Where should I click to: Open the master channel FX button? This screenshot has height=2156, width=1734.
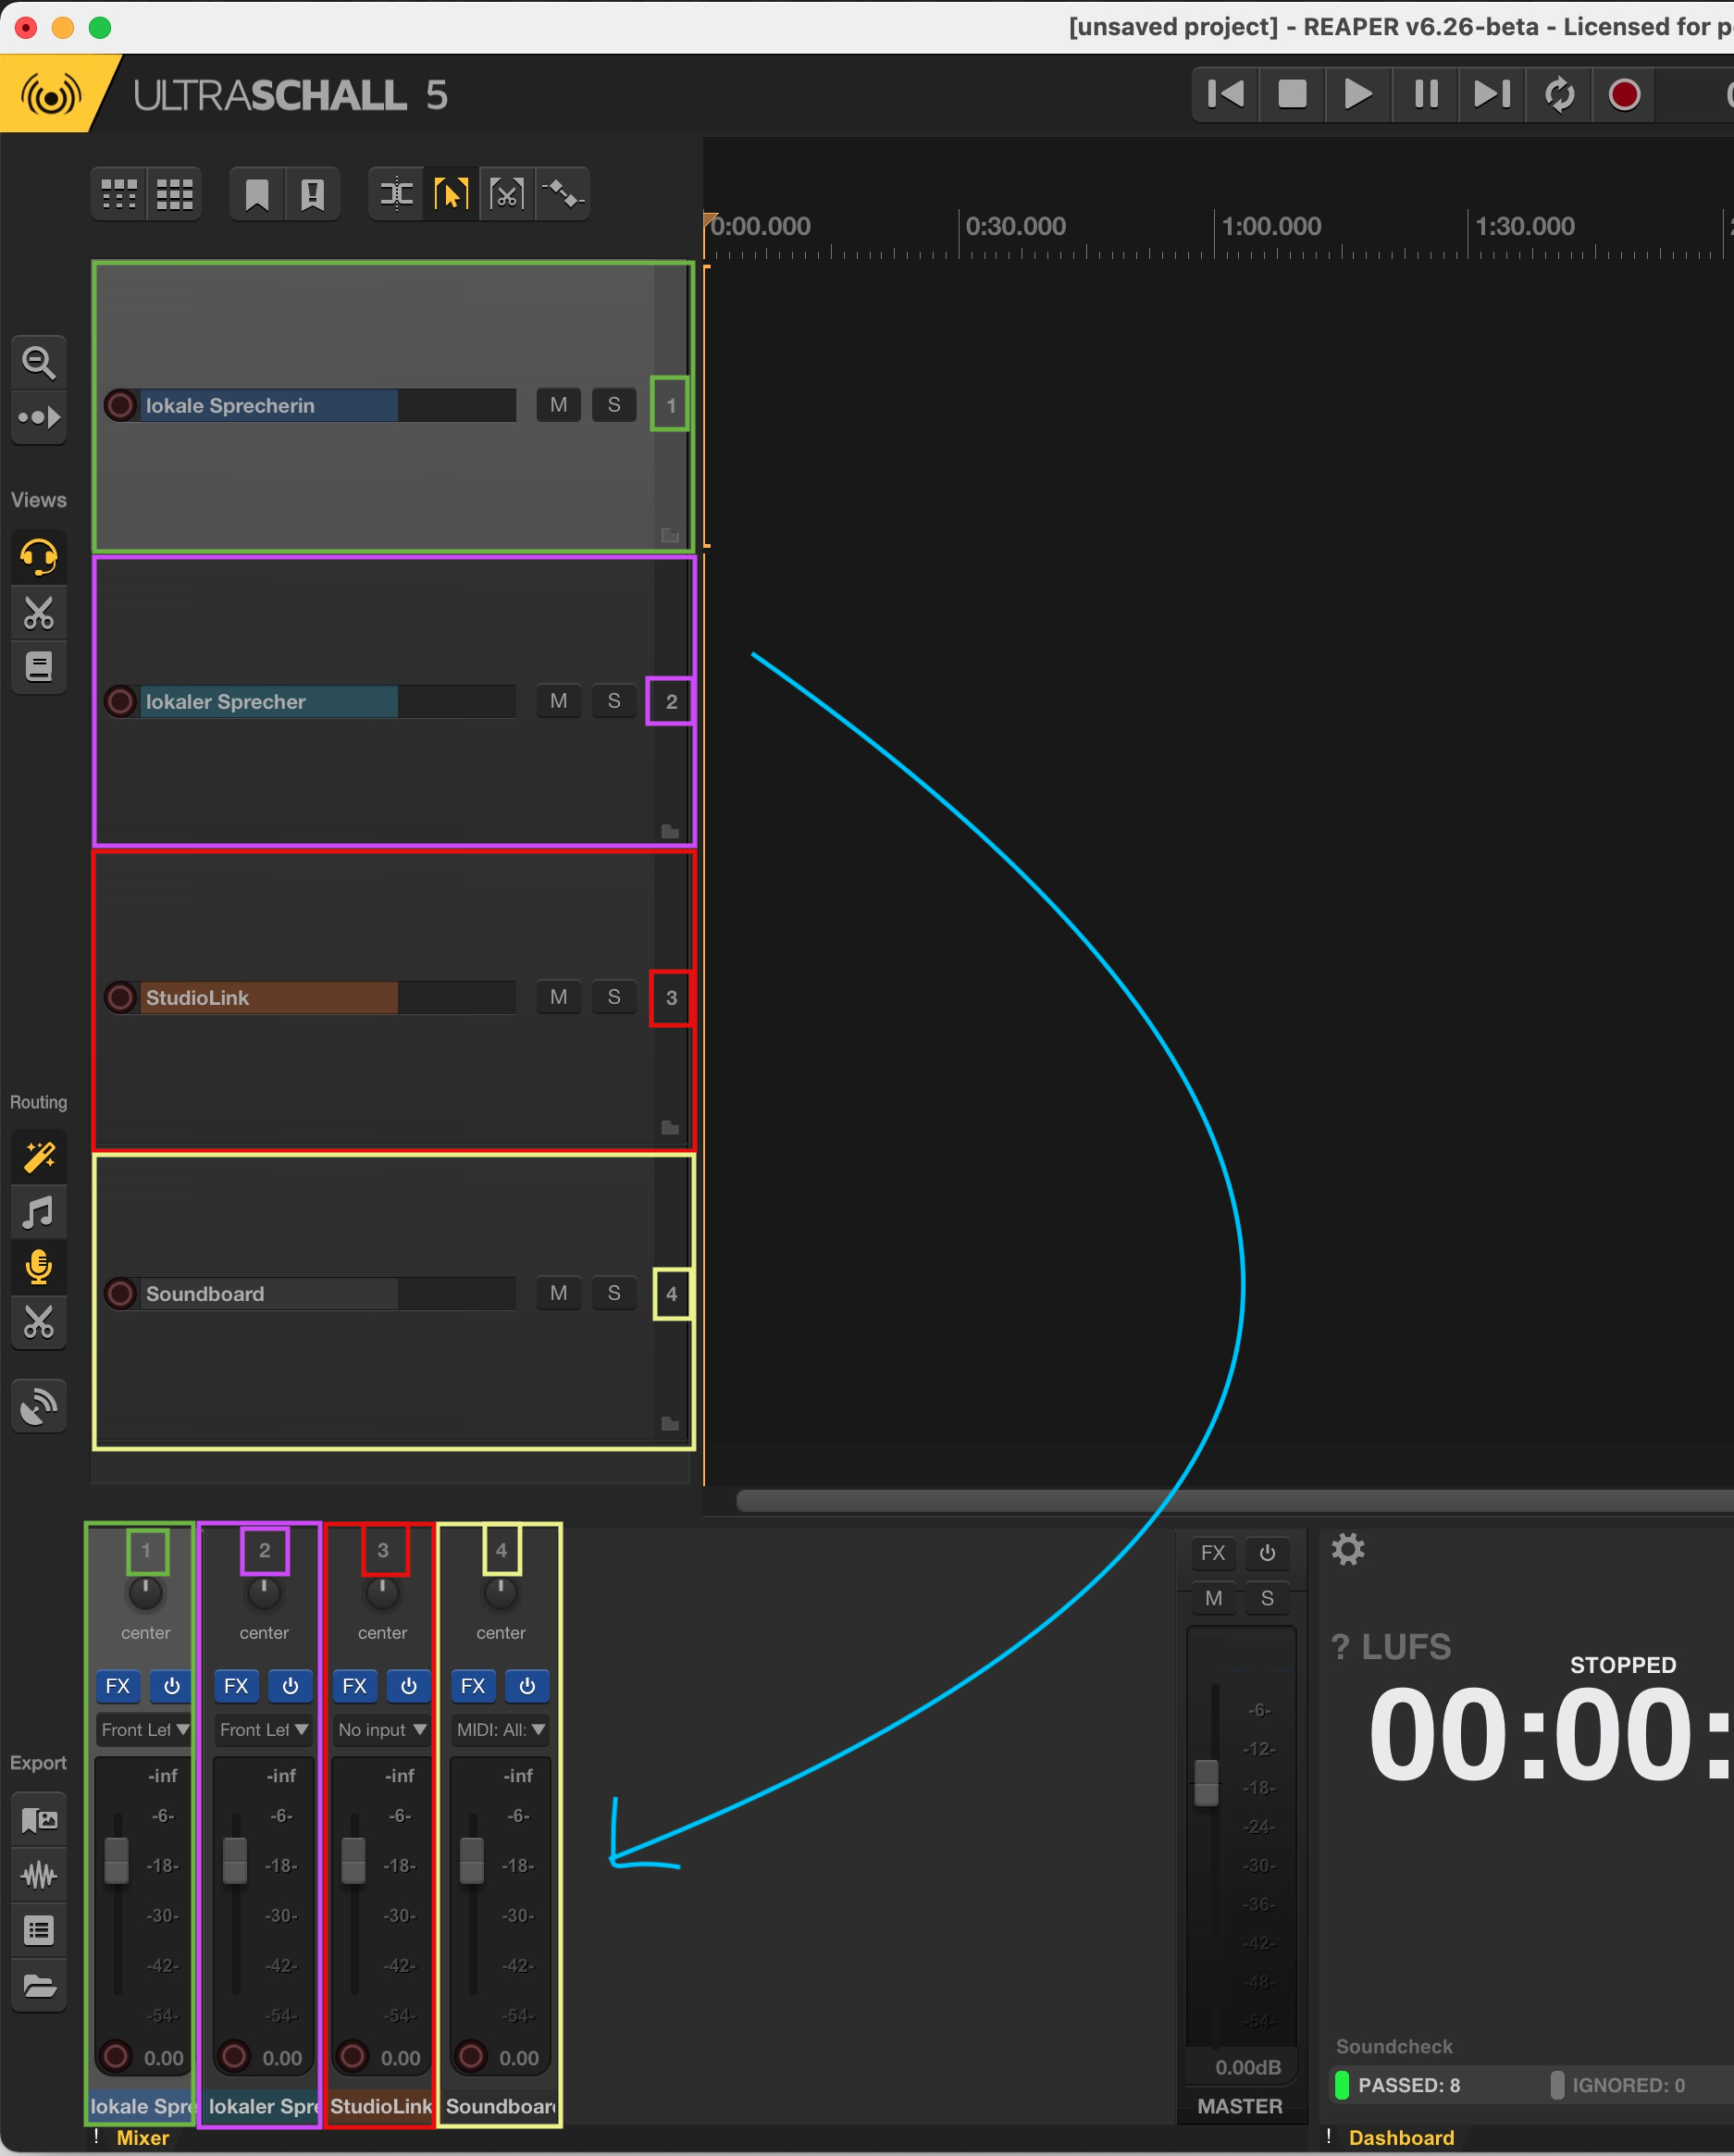tap(1213, 1553)
